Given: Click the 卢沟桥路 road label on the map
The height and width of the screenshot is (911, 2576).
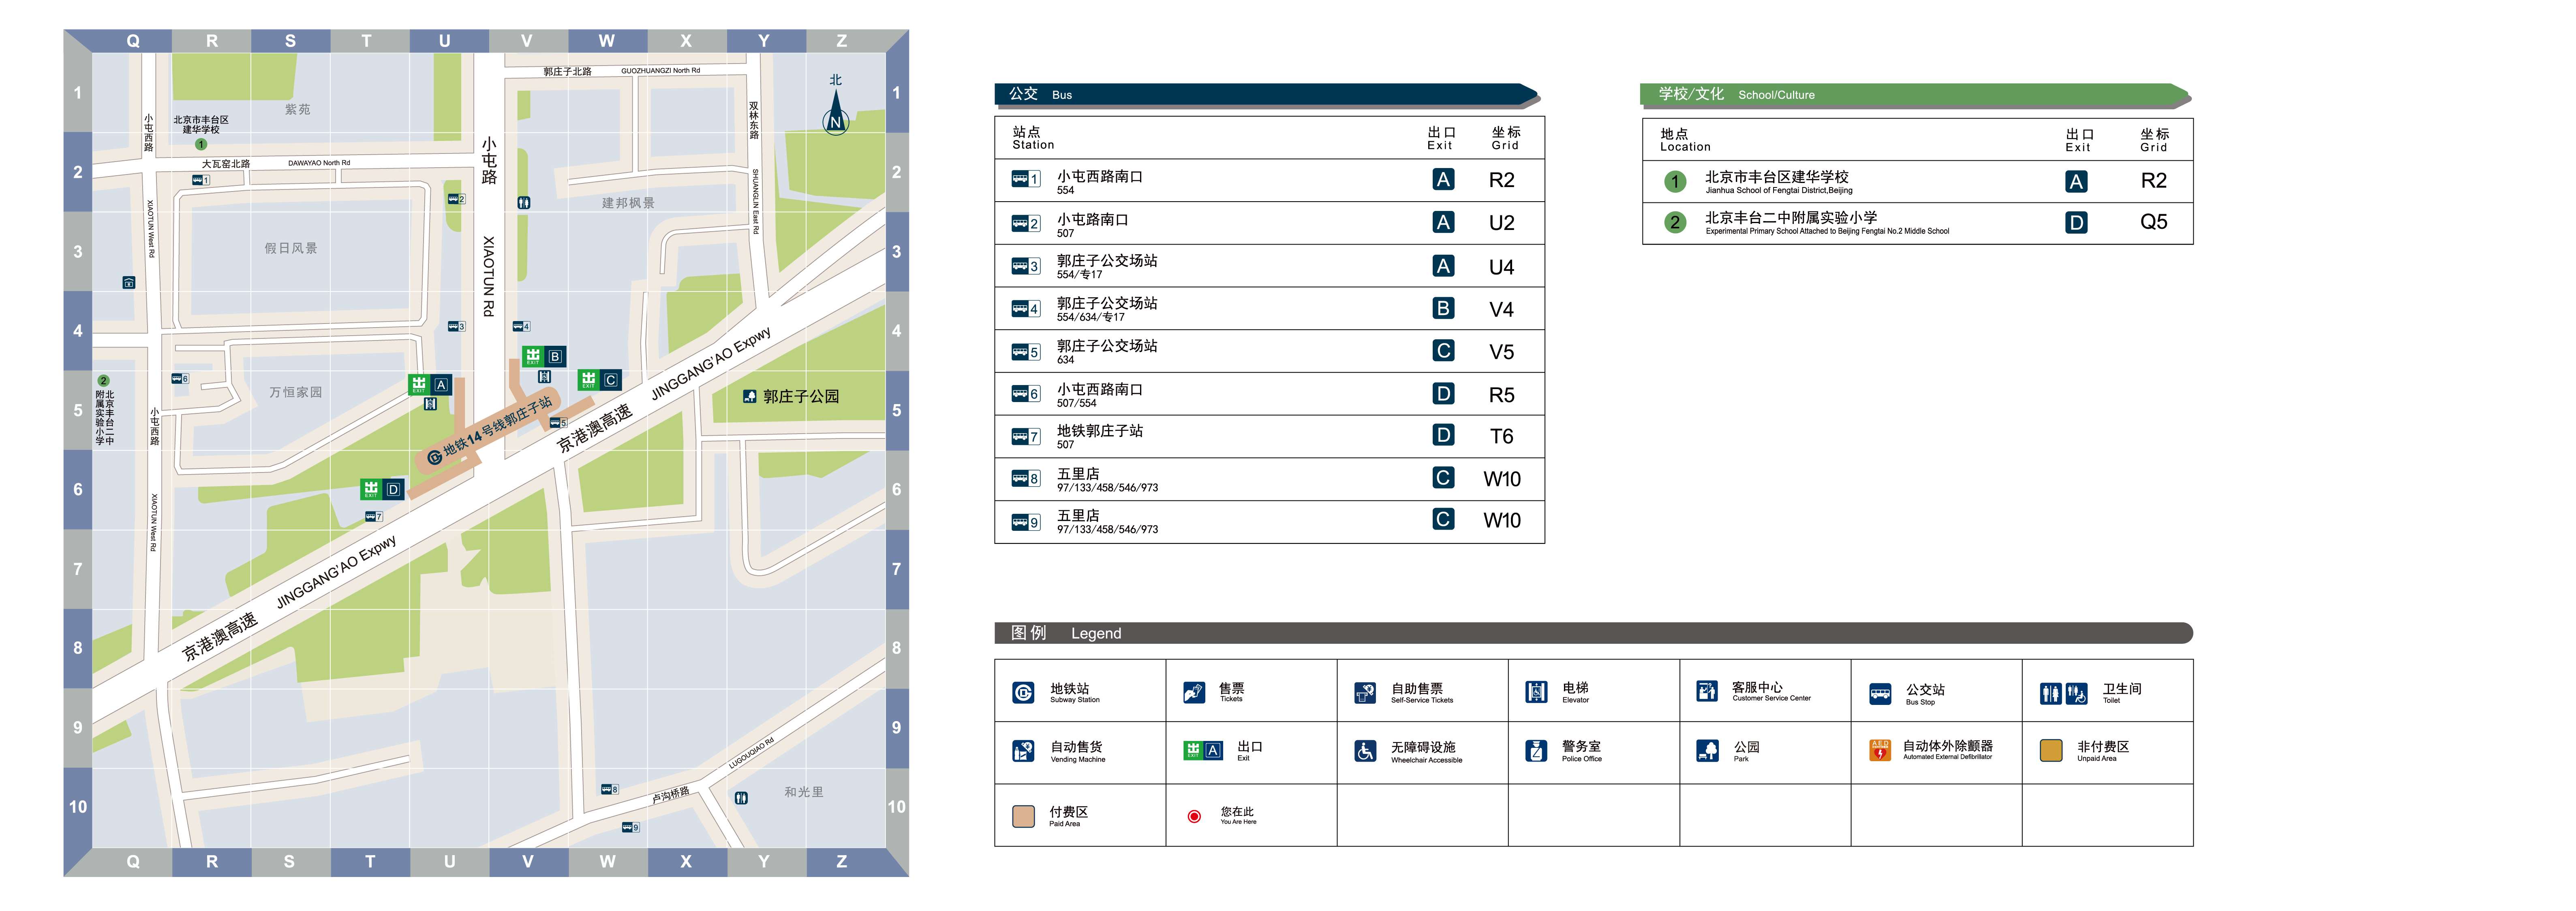Looking at the screenshot, I should pos(671,795).
